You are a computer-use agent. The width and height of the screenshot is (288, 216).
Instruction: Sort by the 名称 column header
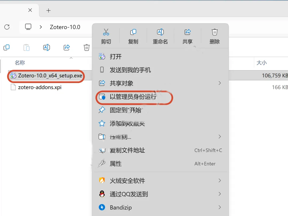(x=20, y=63)
